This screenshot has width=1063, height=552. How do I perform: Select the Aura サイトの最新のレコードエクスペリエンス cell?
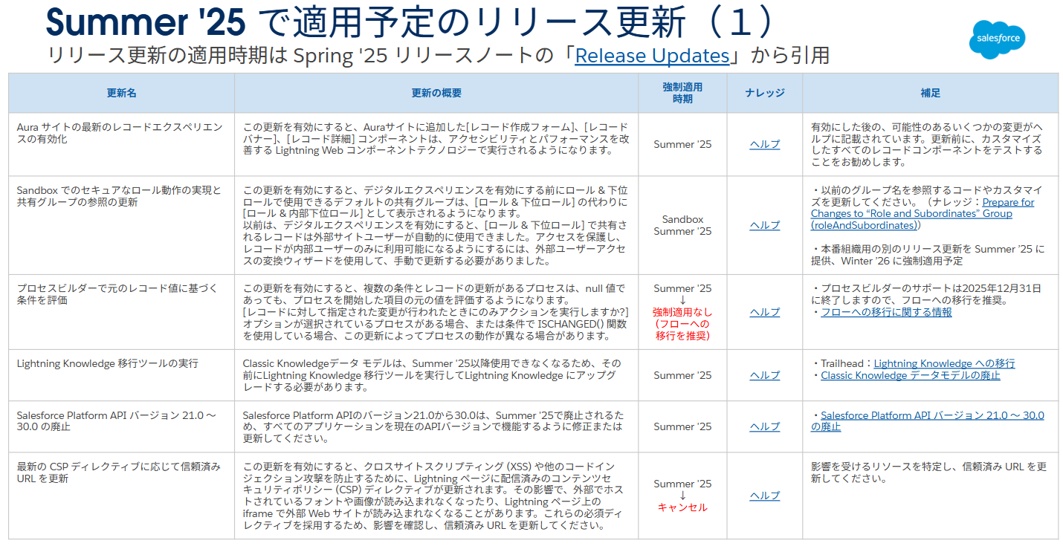pyautogui.click(x=121, y=144)
